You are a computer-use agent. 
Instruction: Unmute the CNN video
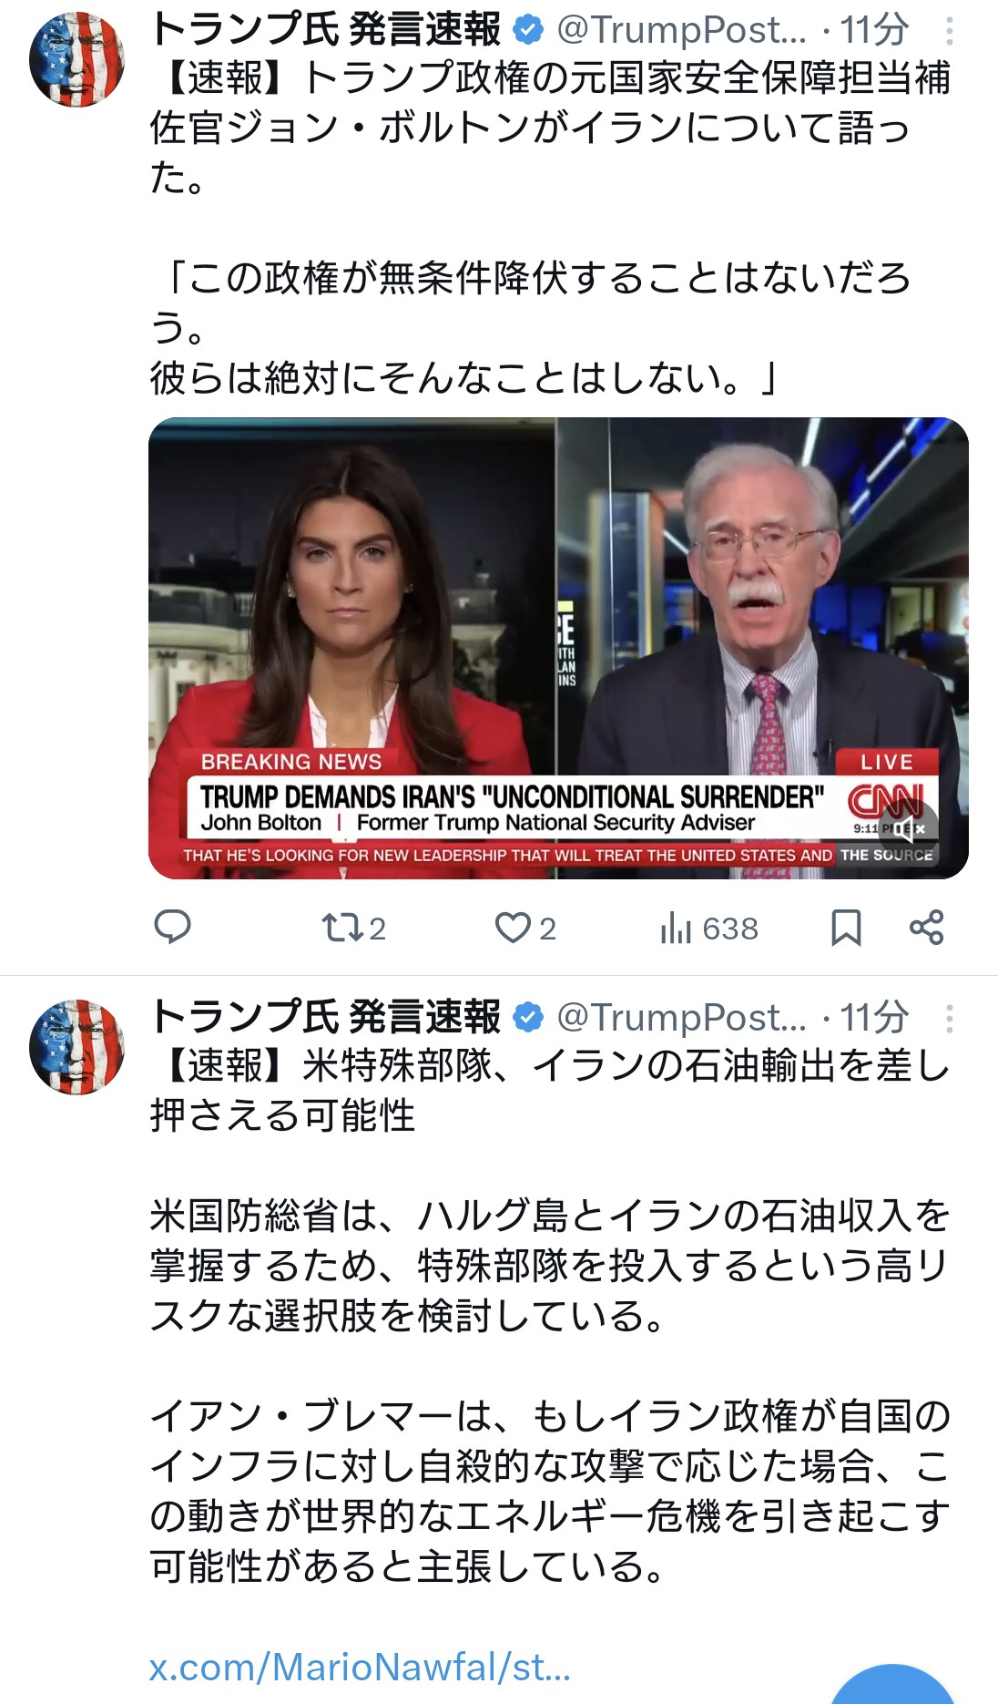point(909,828)
